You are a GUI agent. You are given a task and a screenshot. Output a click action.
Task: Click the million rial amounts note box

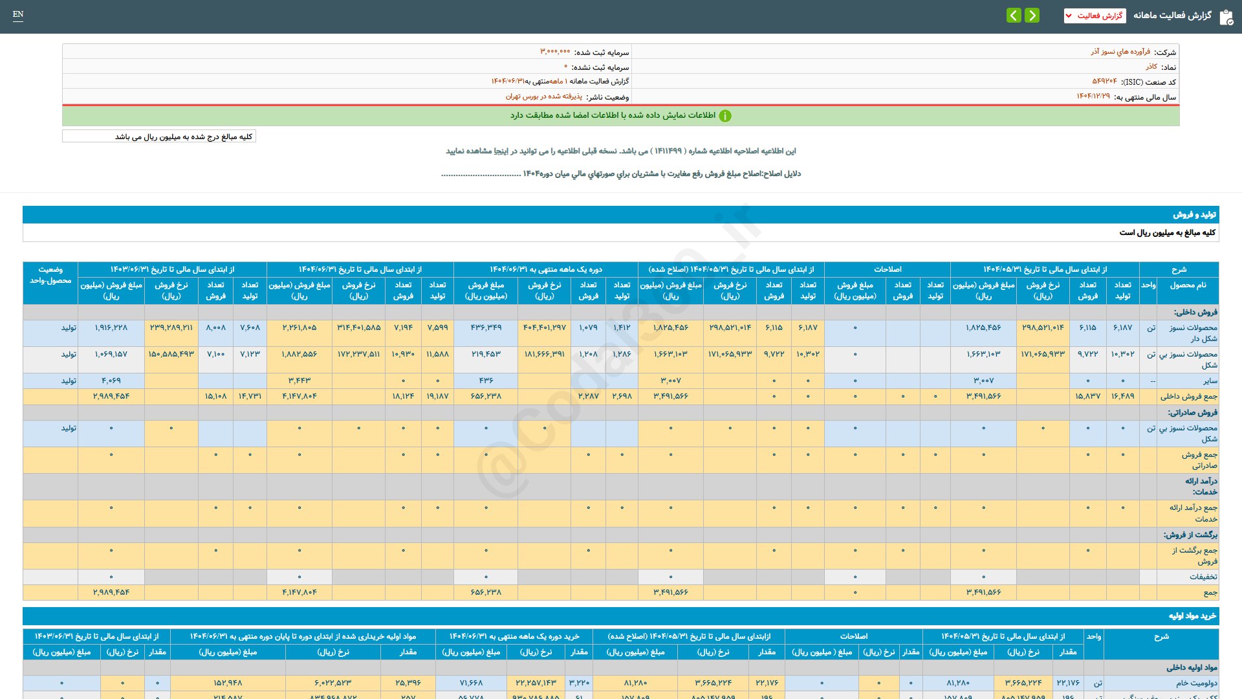(159, 137)
